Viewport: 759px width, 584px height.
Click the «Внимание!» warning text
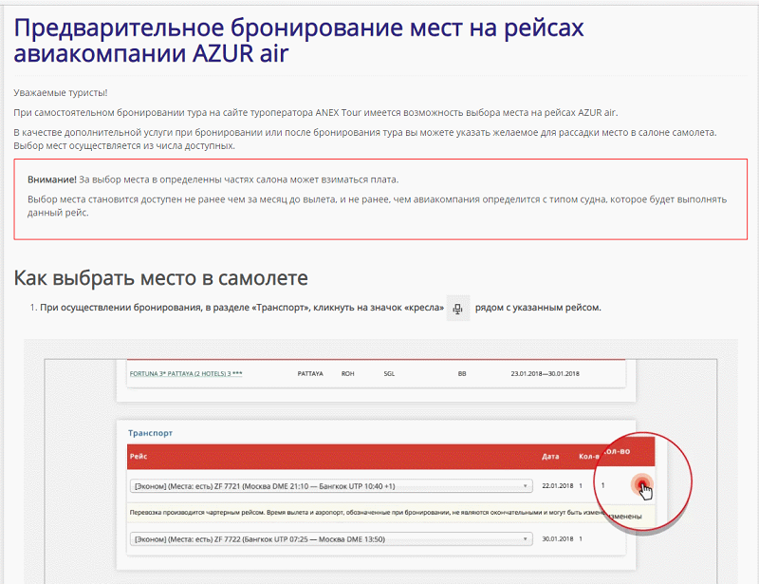click(52, 179)
